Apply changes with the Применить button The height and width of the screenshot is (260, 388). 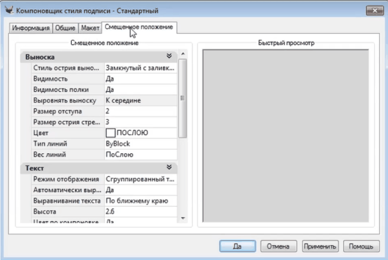tap(320, 246)
